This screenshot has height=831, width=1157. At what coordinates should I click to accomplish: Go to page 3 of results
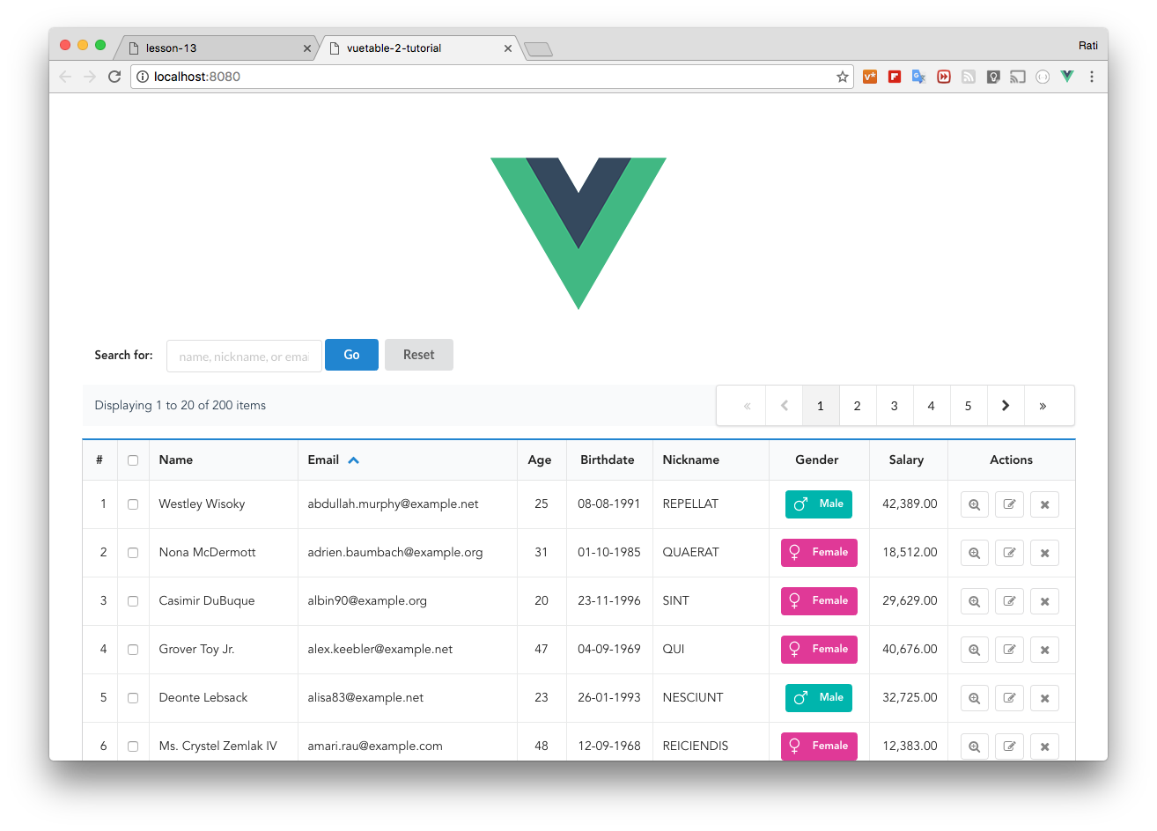click(x=895, y=406)
